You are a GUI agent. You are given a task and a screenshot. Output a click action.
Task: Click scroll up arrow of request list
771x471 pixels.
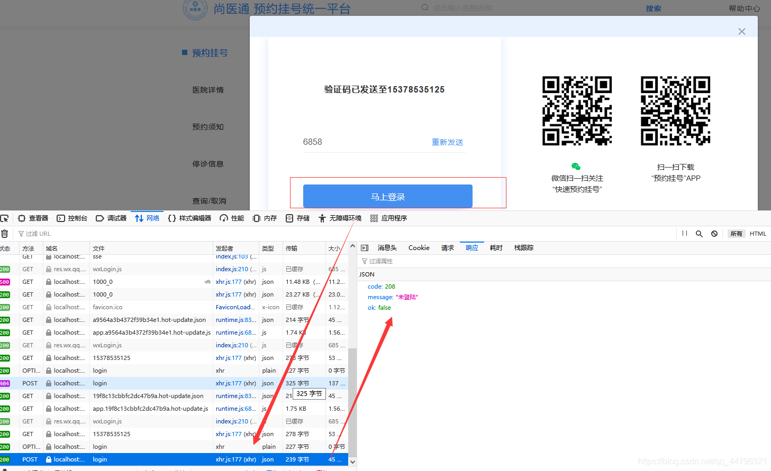(x=352, y=246)
